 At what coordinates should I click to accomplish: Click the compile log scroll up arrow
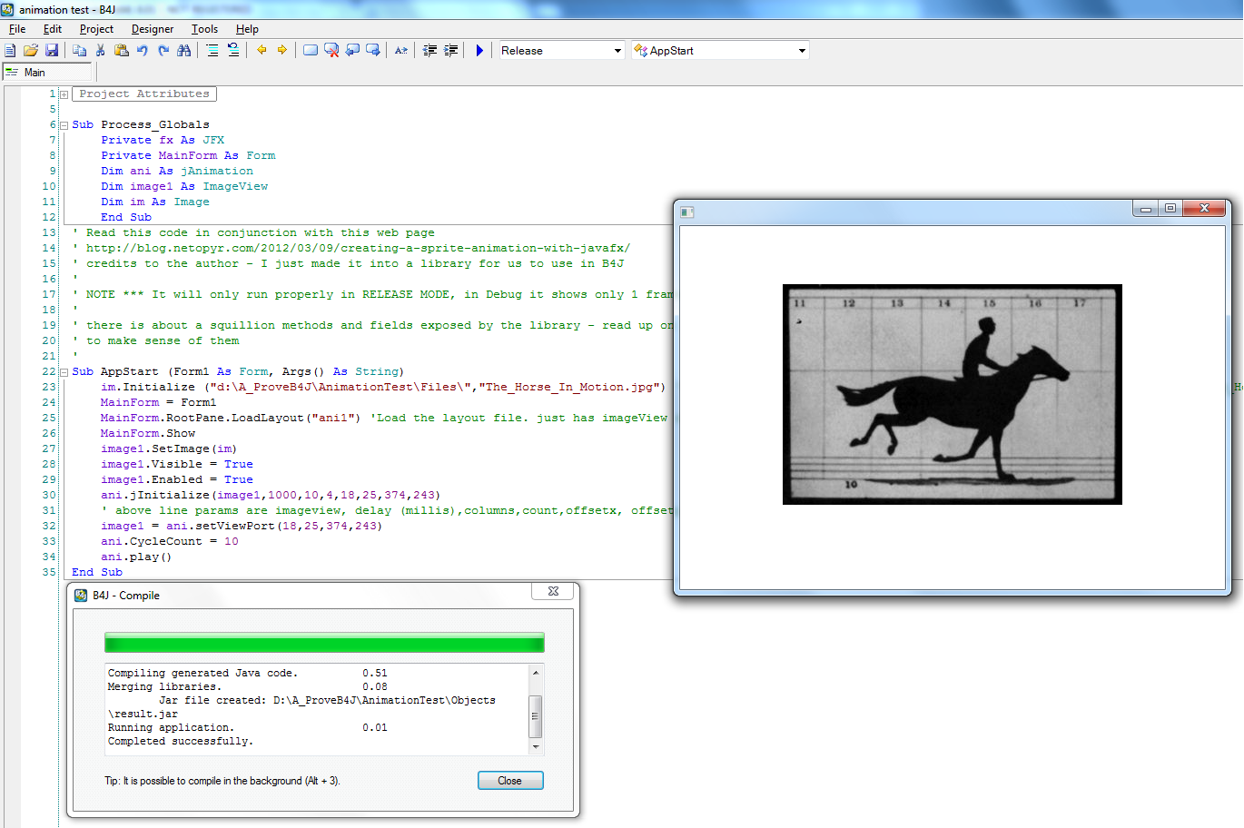pos(536,673)
